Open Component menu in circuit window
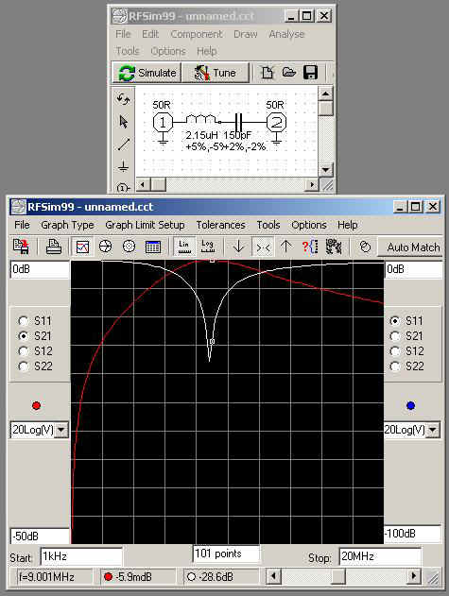 197,34
